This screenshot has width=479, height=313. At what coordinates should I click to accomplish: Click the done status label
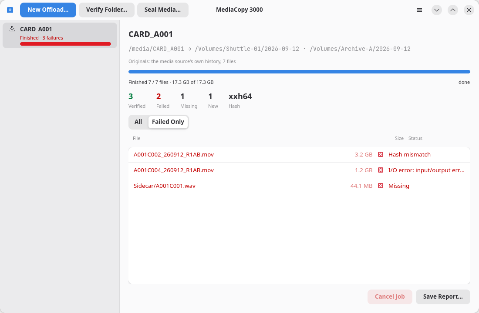pyautogui.click(x=464, y=82)
